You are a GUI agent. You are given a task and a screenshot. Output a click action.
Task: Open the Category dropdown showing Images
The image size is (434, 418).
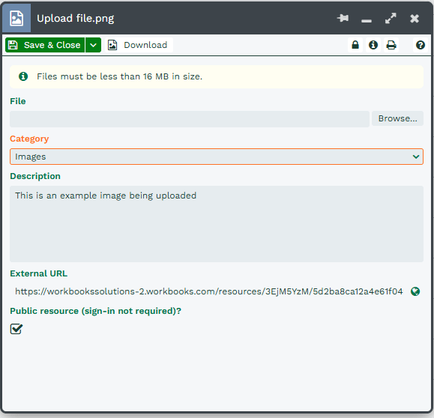[x=217, y=157]
